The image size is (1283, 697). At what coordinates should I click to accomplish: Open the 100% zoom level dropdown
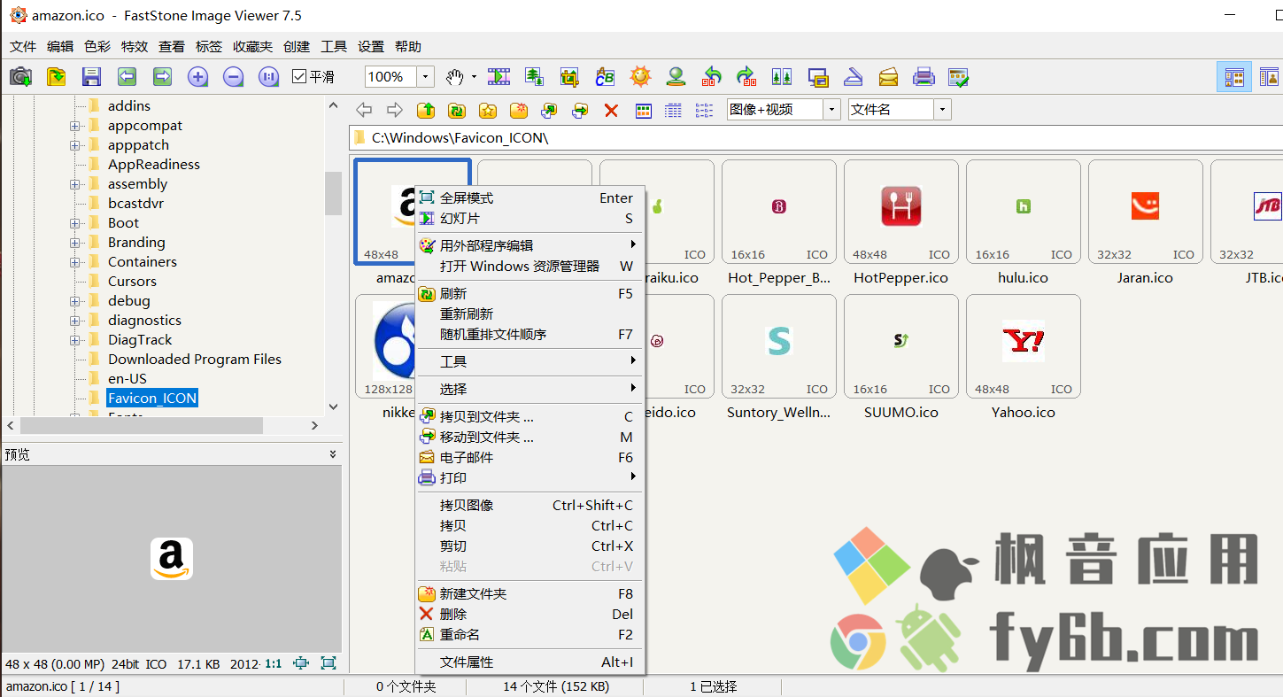(425, 77)
